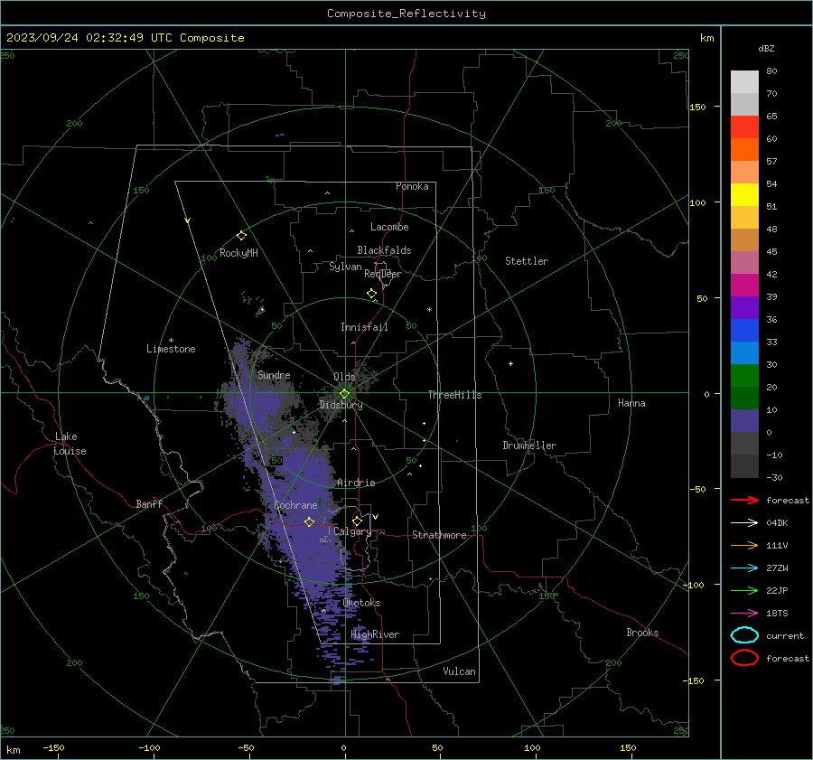Click the Innisfail map label
The width and height of the screenshot is (813, 760).
364,327
